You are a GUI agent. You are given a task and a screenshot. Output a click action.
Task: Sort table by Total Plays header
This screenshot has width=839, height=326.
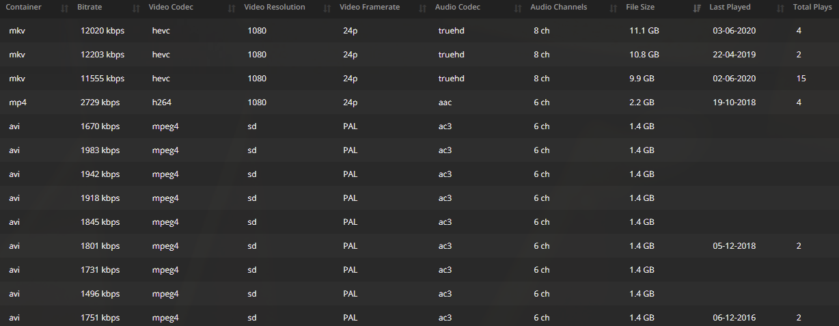click(x=812, y=8)
